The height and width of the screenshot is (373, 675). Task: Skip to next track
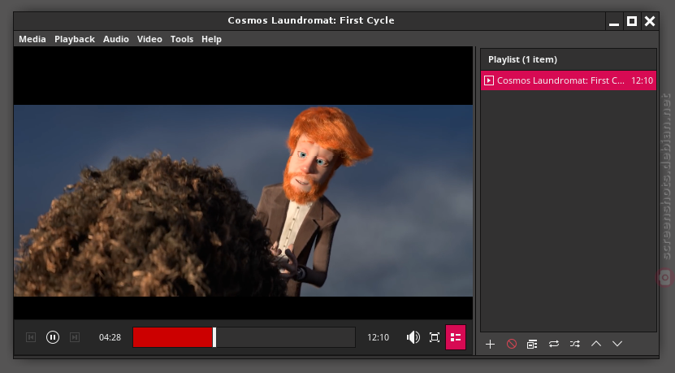tap(75, 337)
